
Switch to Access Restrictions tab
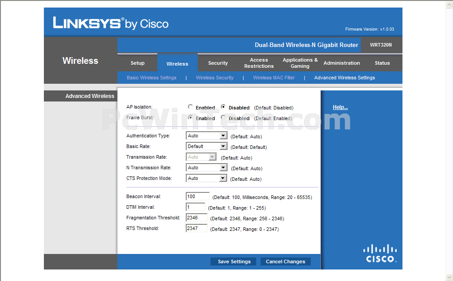[259, 63]
